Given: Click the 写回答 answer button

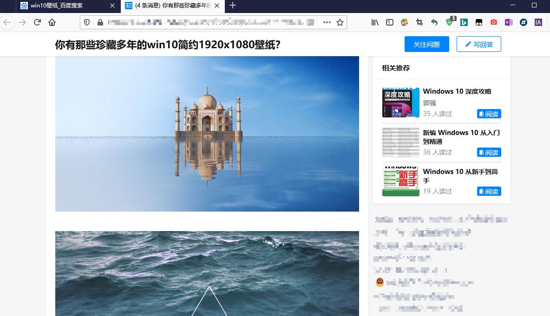Looking at the screenshot, I should (479, 44).
